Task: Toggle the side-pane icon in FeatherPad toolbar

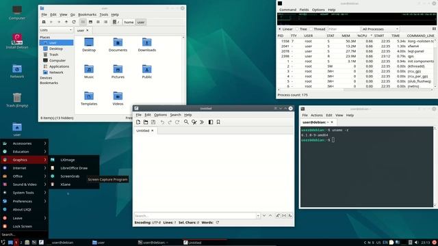Action: tap(211, 122)
